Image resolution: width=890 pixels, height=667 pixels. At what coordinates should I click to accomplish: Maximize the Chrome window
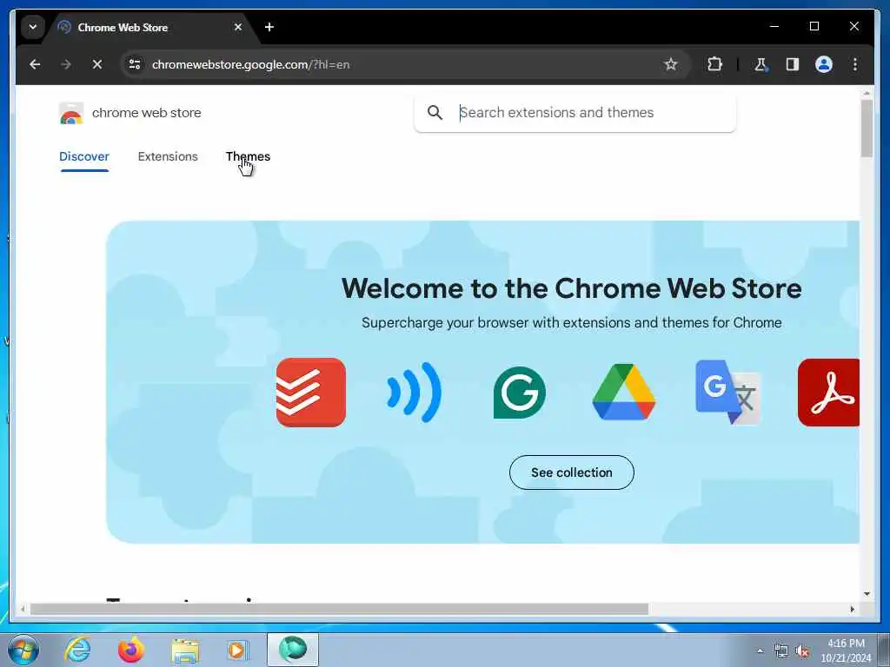(x=814, y=26)
